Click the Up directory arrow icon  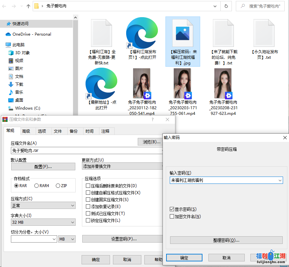tap(28, 6)
